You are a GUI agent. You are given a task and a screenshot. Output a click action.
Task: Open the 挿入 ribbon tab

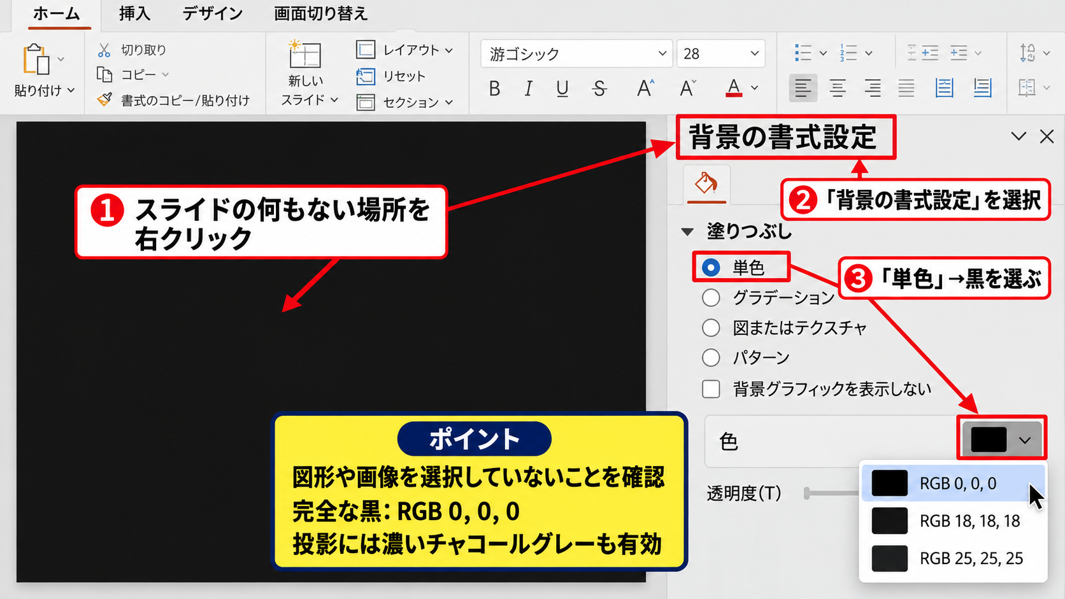134,13
